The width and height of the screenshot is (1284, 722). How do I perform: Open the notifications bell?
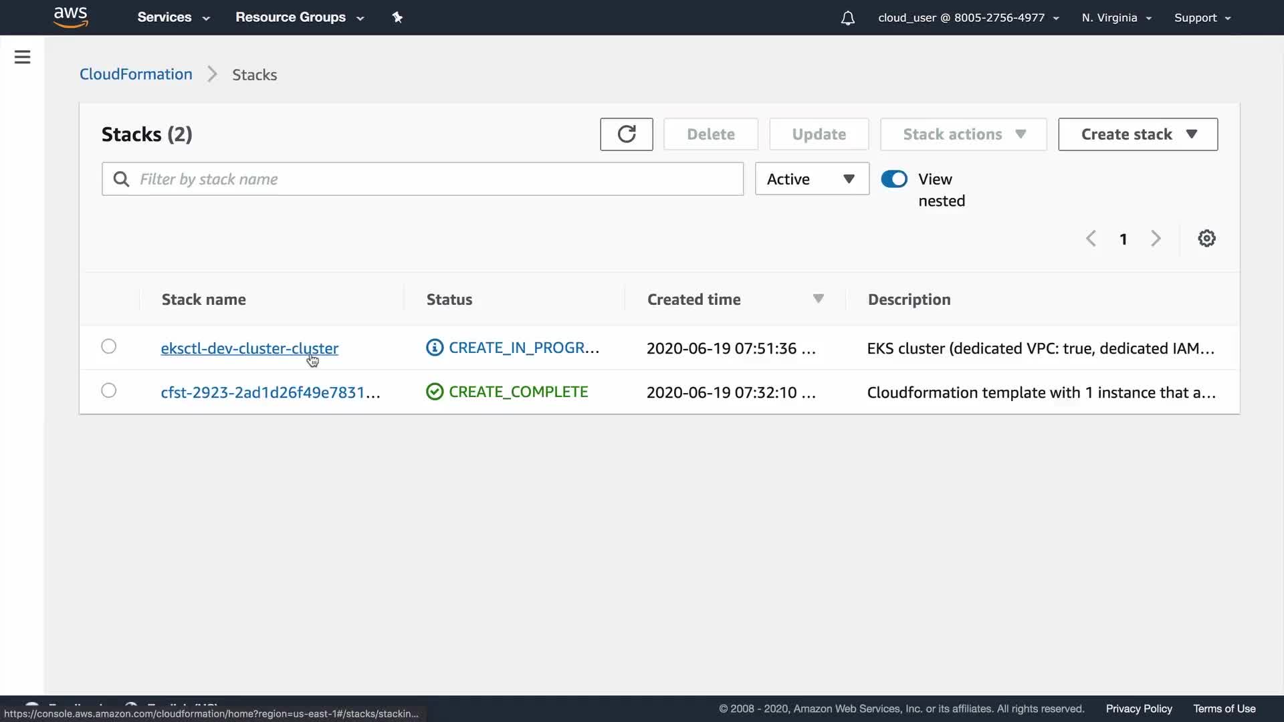pyautogui.click(x=847, y=18)
